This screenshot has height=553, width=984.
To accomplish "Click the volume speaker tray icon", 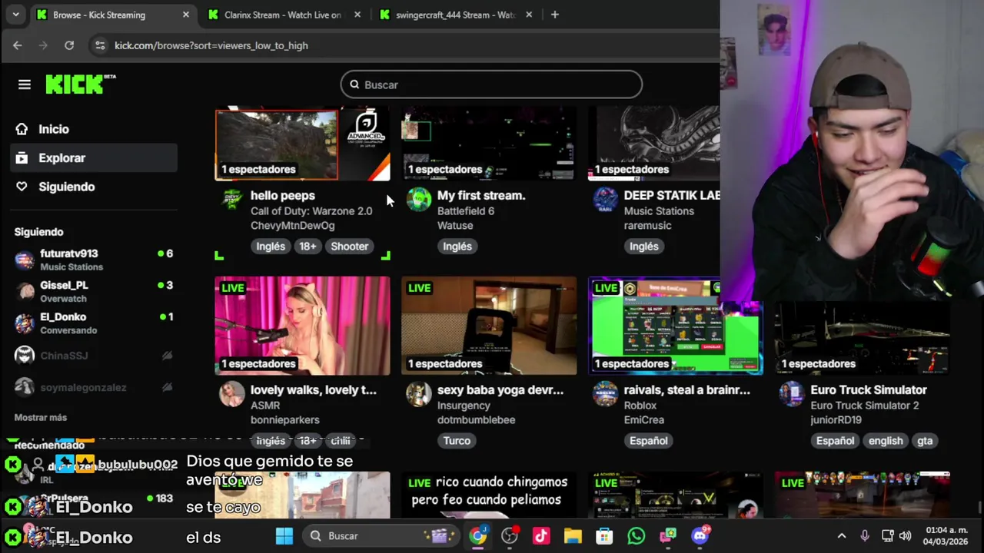I will [906, 536].
